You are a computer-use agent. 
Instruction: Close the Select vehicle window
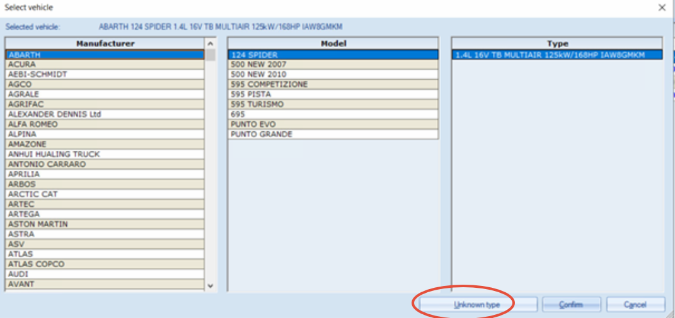pos(662,8)
